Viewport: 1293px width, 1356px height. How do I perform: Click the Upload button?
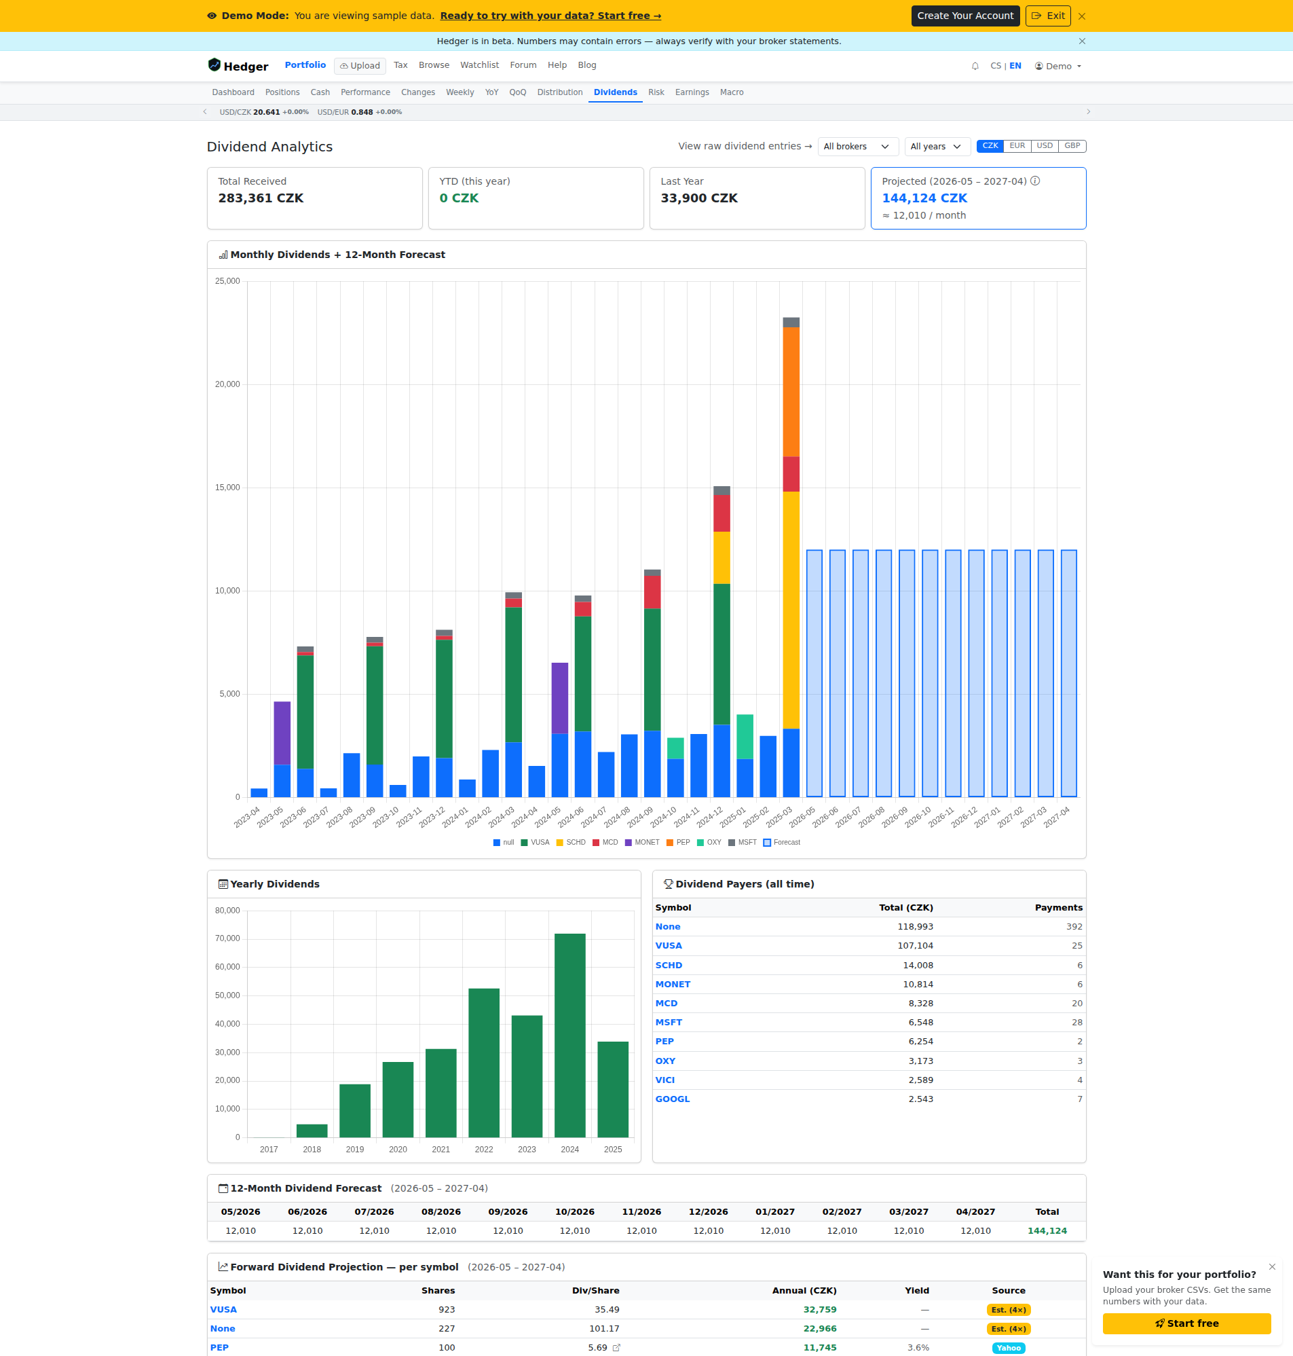point(360,66)
